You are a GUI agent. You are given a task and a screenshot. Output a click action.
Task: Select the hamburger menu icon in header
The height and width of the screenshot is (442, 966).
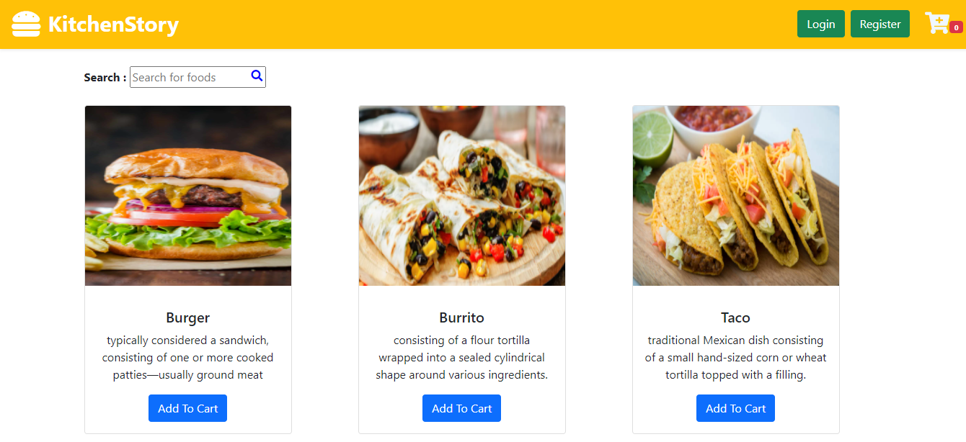point(25,23)
